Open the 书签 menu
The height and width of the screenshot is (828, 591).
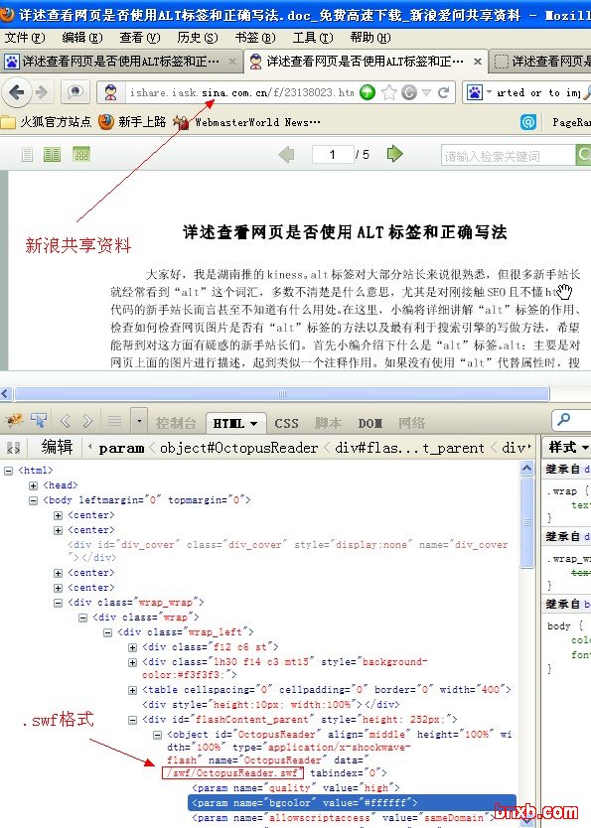[255, 38]
